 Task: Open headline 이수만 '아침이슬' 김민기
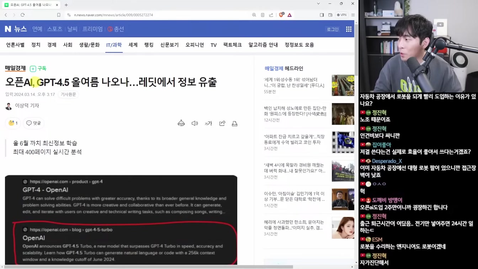coord(294,196)
